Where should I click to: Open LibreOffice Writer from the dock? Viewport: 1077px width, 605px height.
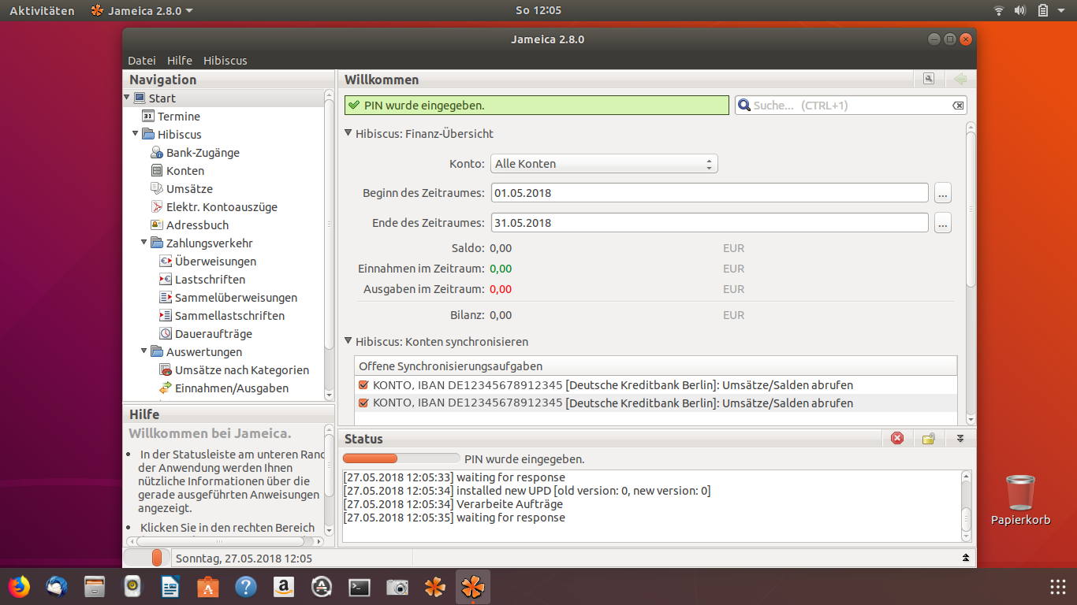pos(170,587)
